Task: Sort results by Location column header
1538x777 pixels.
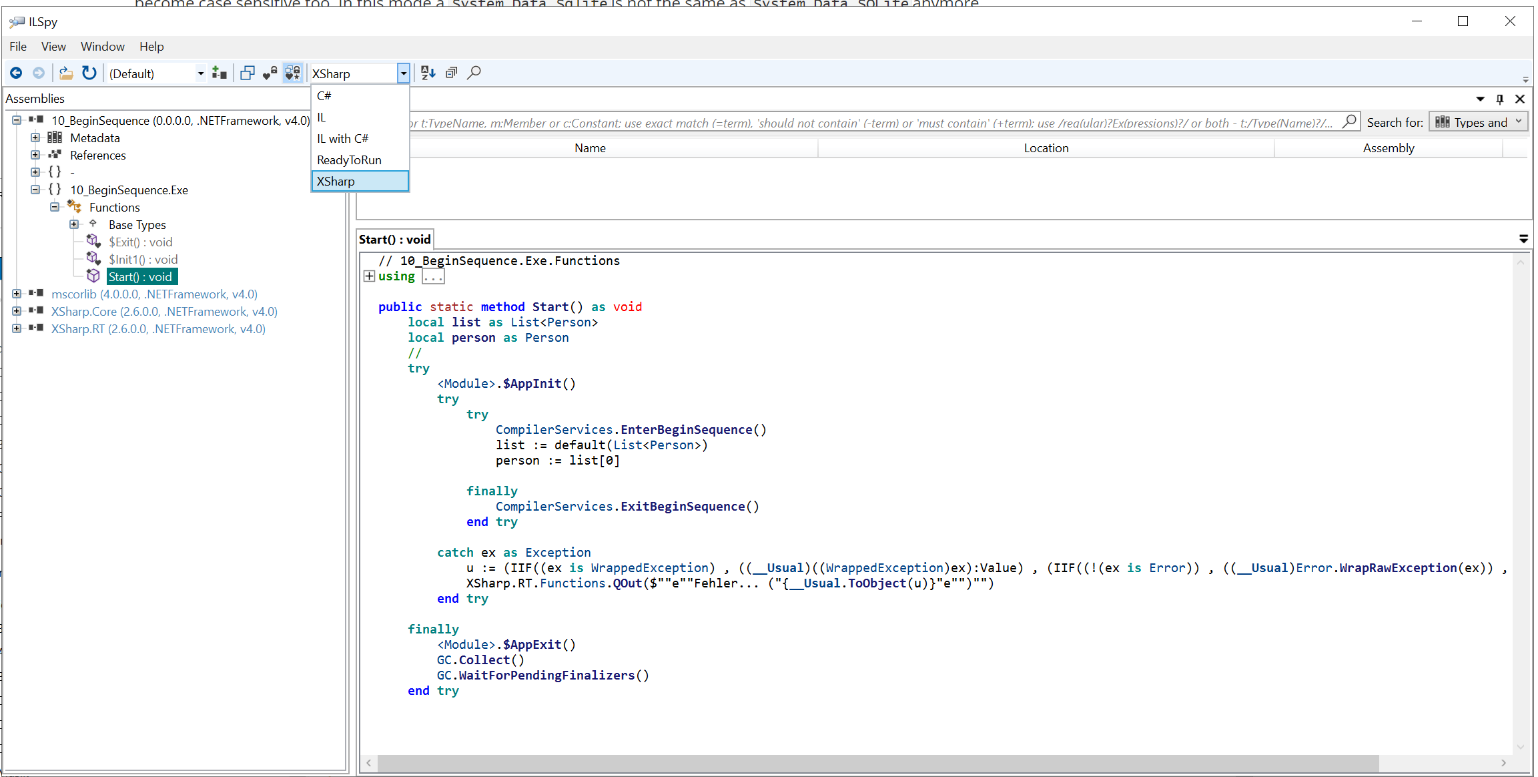Action: coord(1046,148)
